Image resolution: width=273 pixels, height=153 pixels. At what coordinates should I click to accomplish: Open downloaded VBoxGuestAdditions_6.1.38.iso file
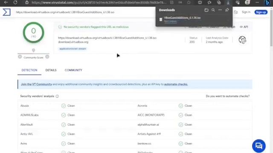click(182, 18)
